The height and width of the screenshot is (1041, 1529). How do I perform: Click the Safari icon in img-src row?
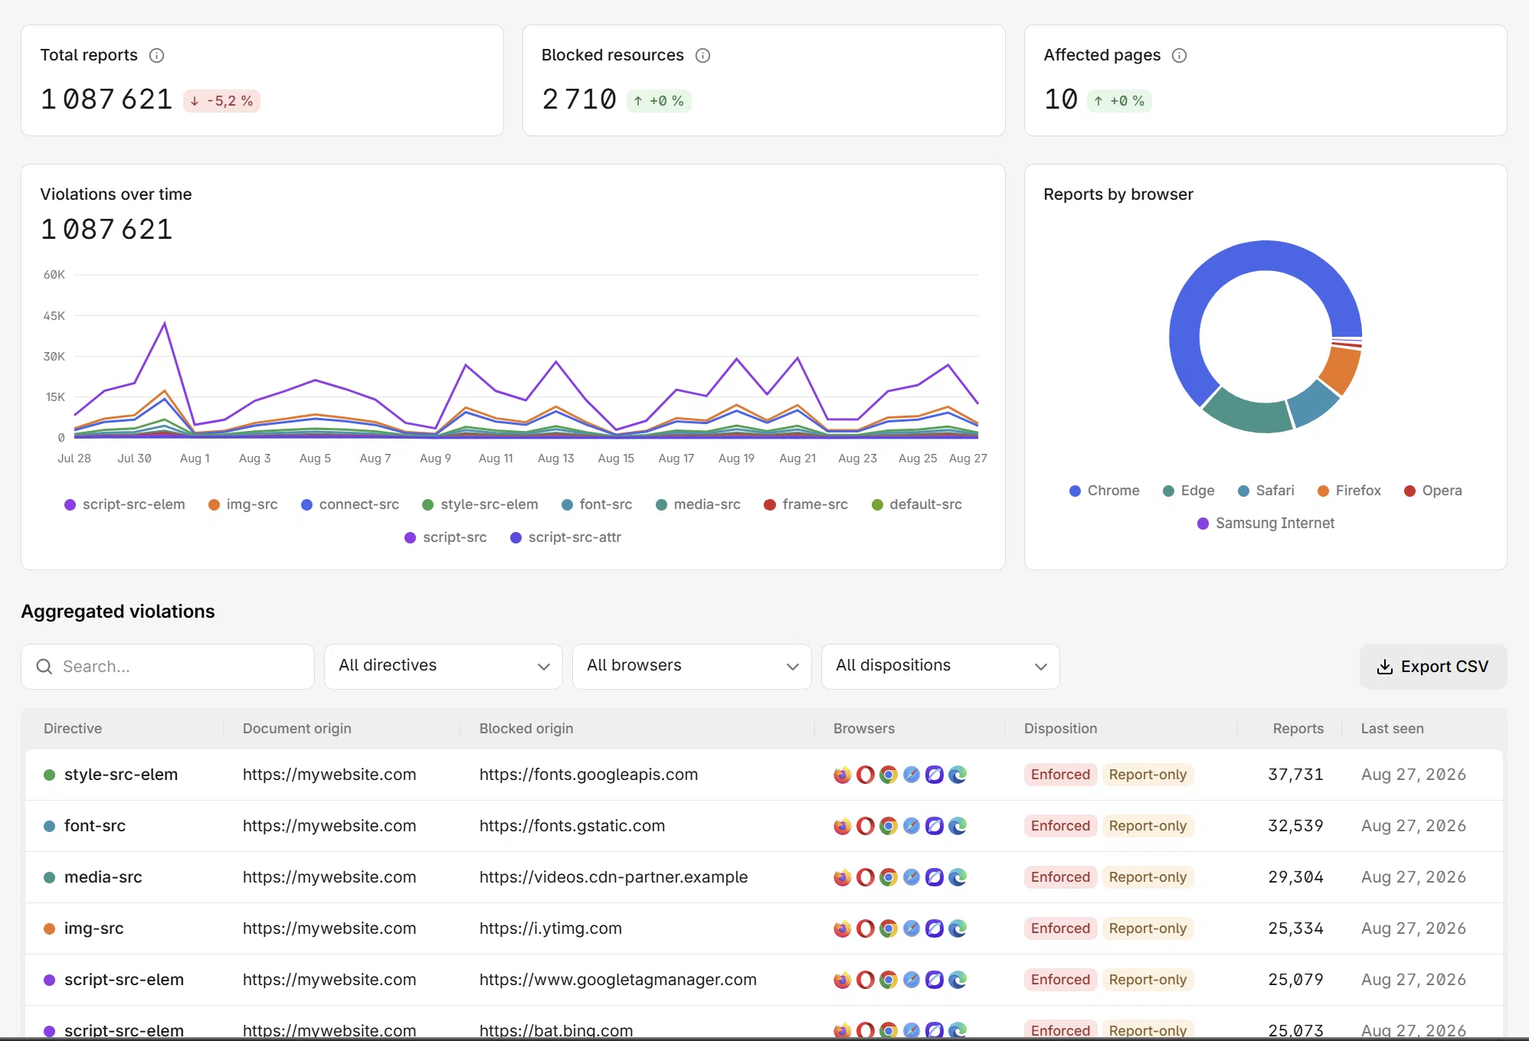click(x=912, y=928)
